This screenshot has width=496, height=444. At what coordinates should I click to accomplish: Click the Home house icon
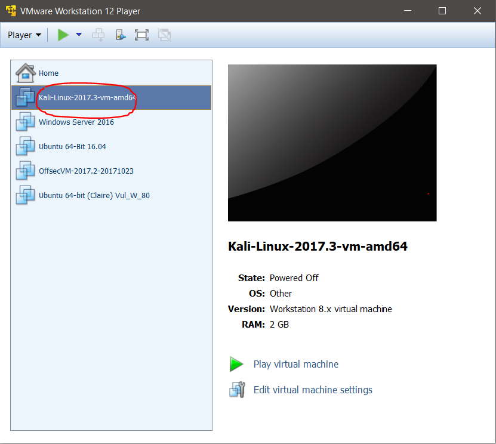(25, 73)
